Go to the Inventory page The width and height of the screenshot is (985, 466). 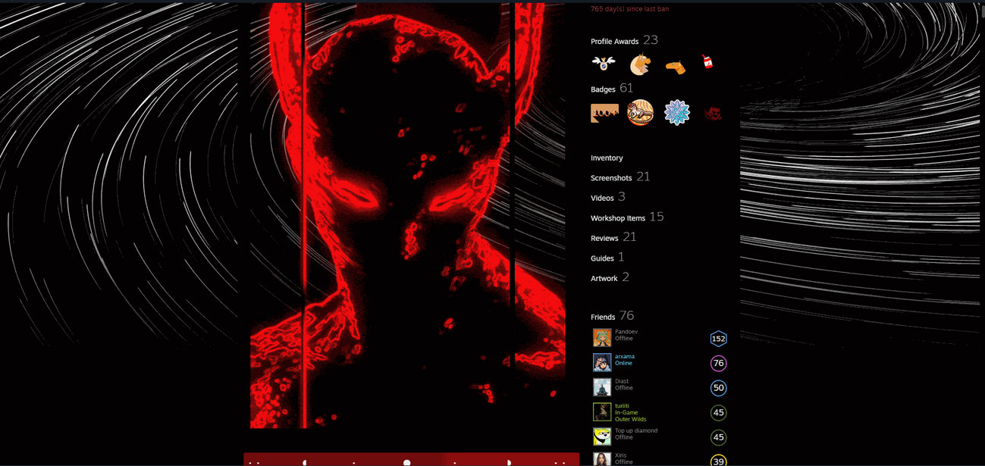607,158
